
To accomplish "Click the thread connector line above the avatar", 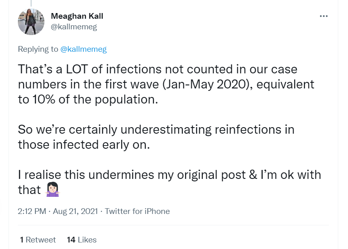I will pos(31,3).
